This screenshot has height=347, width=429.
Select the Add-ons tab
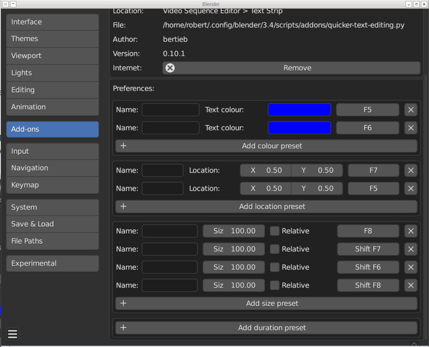52,129
